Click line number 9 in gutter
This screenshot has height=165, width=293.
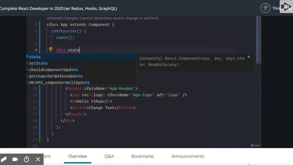[36, 50]
